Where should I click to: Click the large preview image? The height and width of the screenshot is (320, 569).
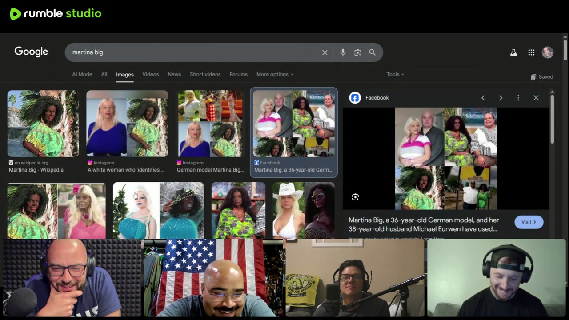[x=446, y=158]
